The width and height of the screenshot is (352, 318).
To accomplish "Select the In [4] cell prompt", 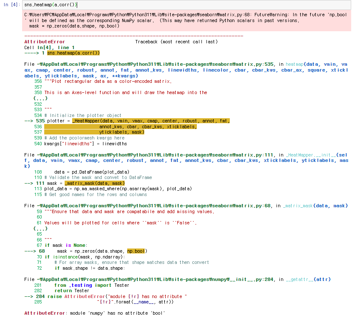I will coord(11,5).
